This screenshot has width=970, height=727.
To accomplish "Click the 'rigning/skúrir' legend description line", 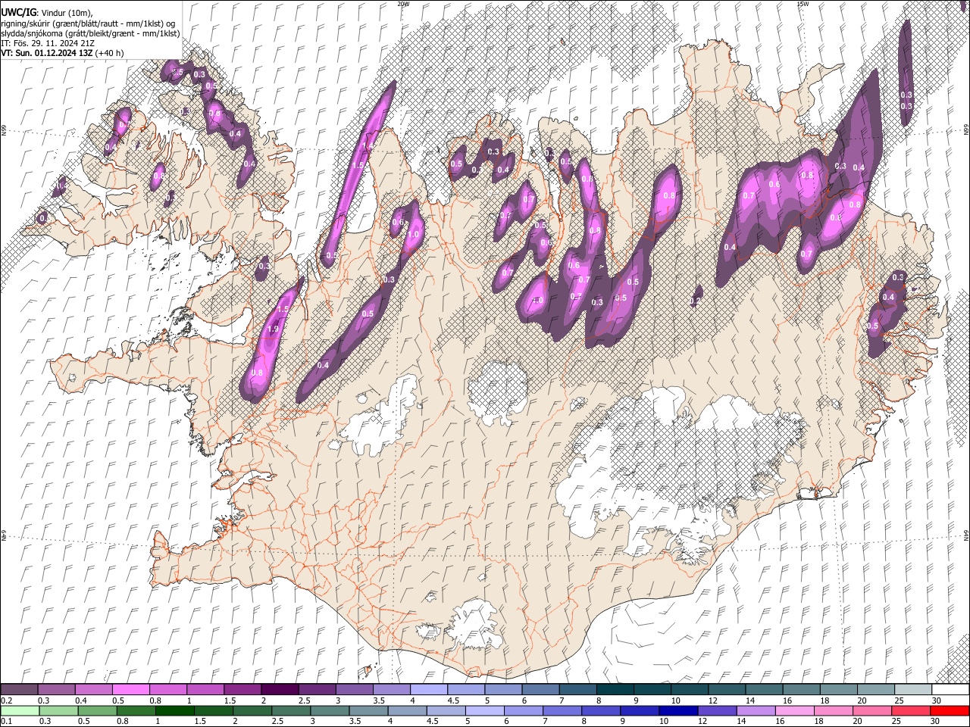I will (x=89, y=23).
